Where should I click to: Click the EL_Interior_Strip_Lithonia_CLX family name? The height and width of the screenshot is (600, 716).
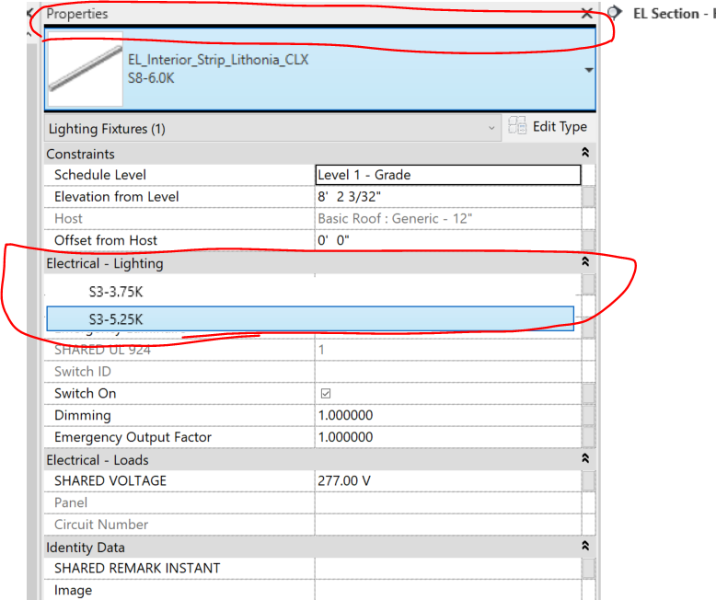tap(218, 60)
